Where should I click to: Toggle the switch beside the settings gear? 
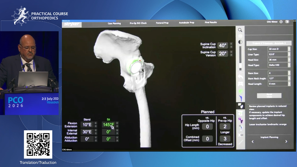click(x=287, y=22)
